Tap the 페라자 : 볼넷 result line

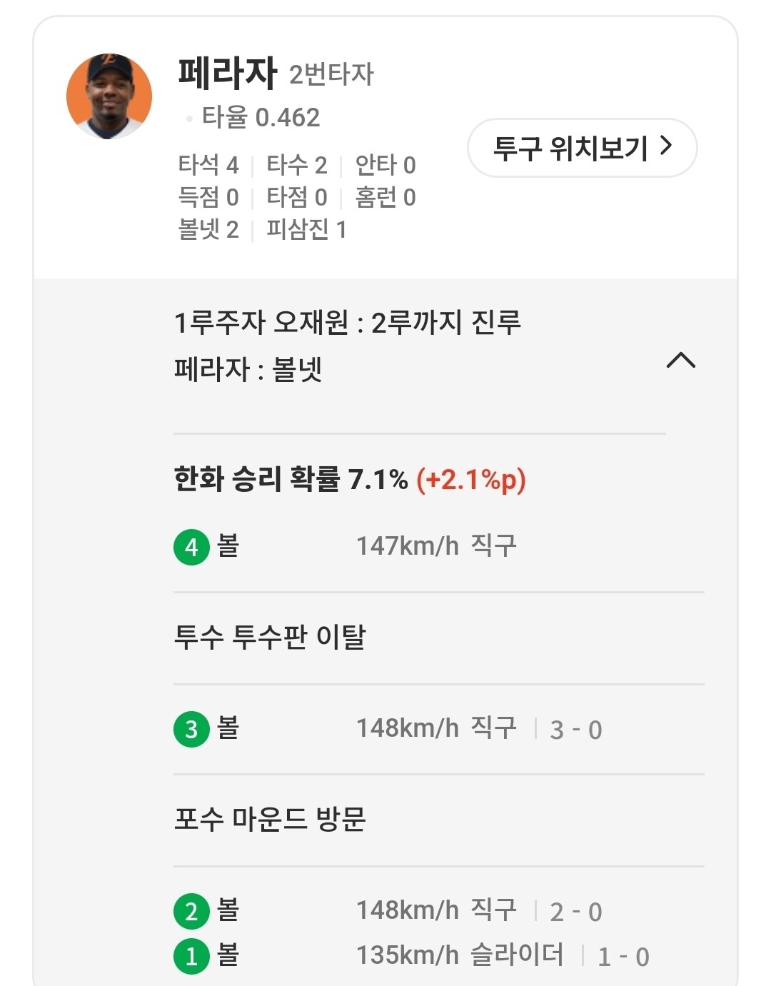coord(248,370)
